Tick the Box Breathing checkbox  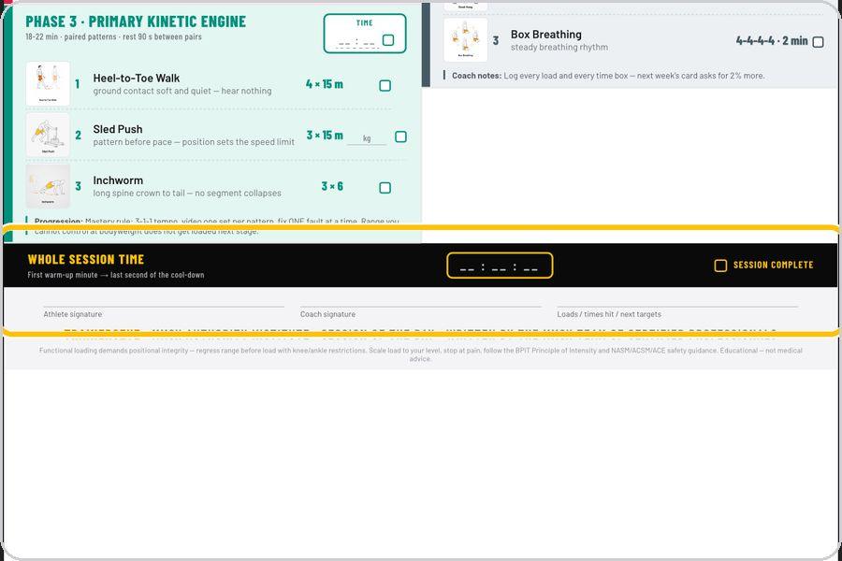click(x=818, y=42)
